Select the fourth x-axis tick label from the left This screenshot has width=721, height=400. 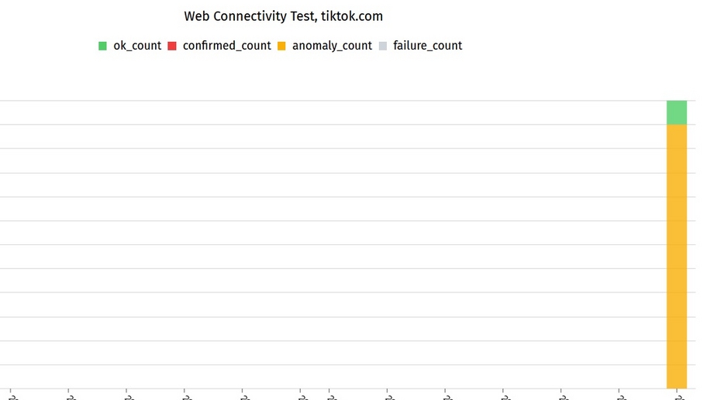pos(187,397)
